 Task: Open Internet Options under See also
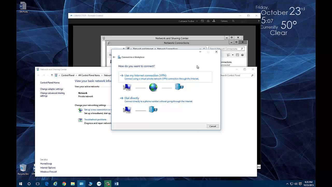tap(48, 168)
